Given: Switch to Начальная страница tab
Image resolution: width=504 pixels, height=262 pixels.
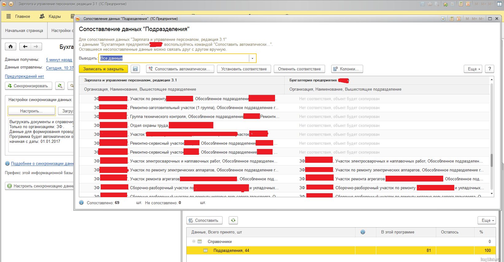Looking at the screenshot, I should click(24, 31).
